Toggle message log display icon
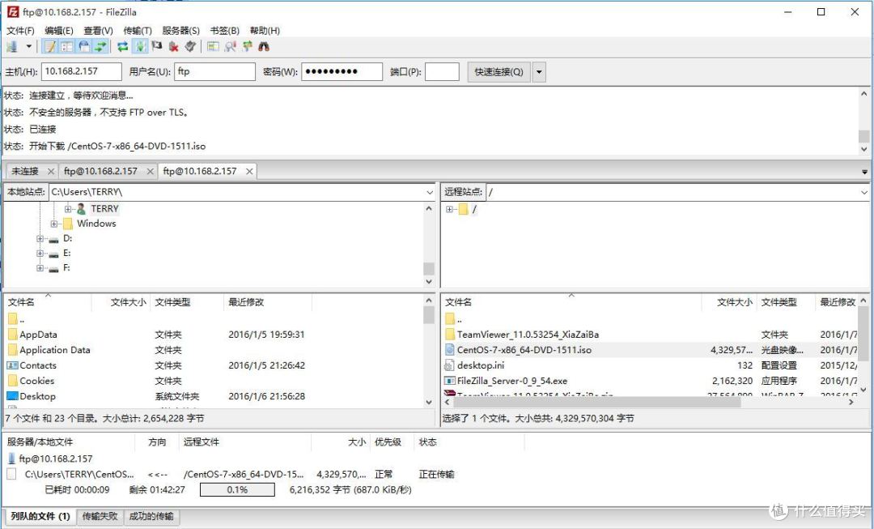The height and width of the screenshot is (529, 874). point(50,47)
